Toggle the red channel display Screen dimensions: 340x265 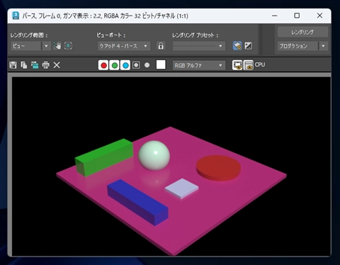[x=103, y=65]
